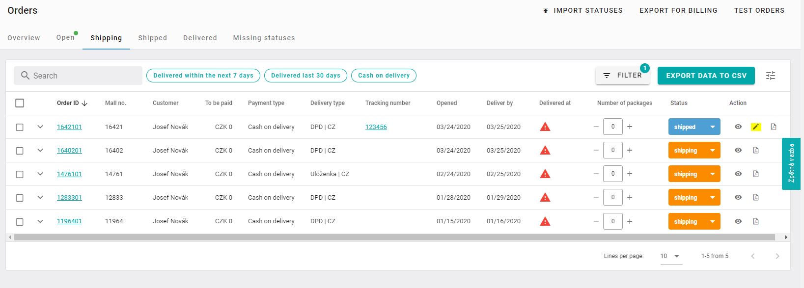Check the box for order 1476101
Viewport: 804px width, 288px height.
point(20,174)
